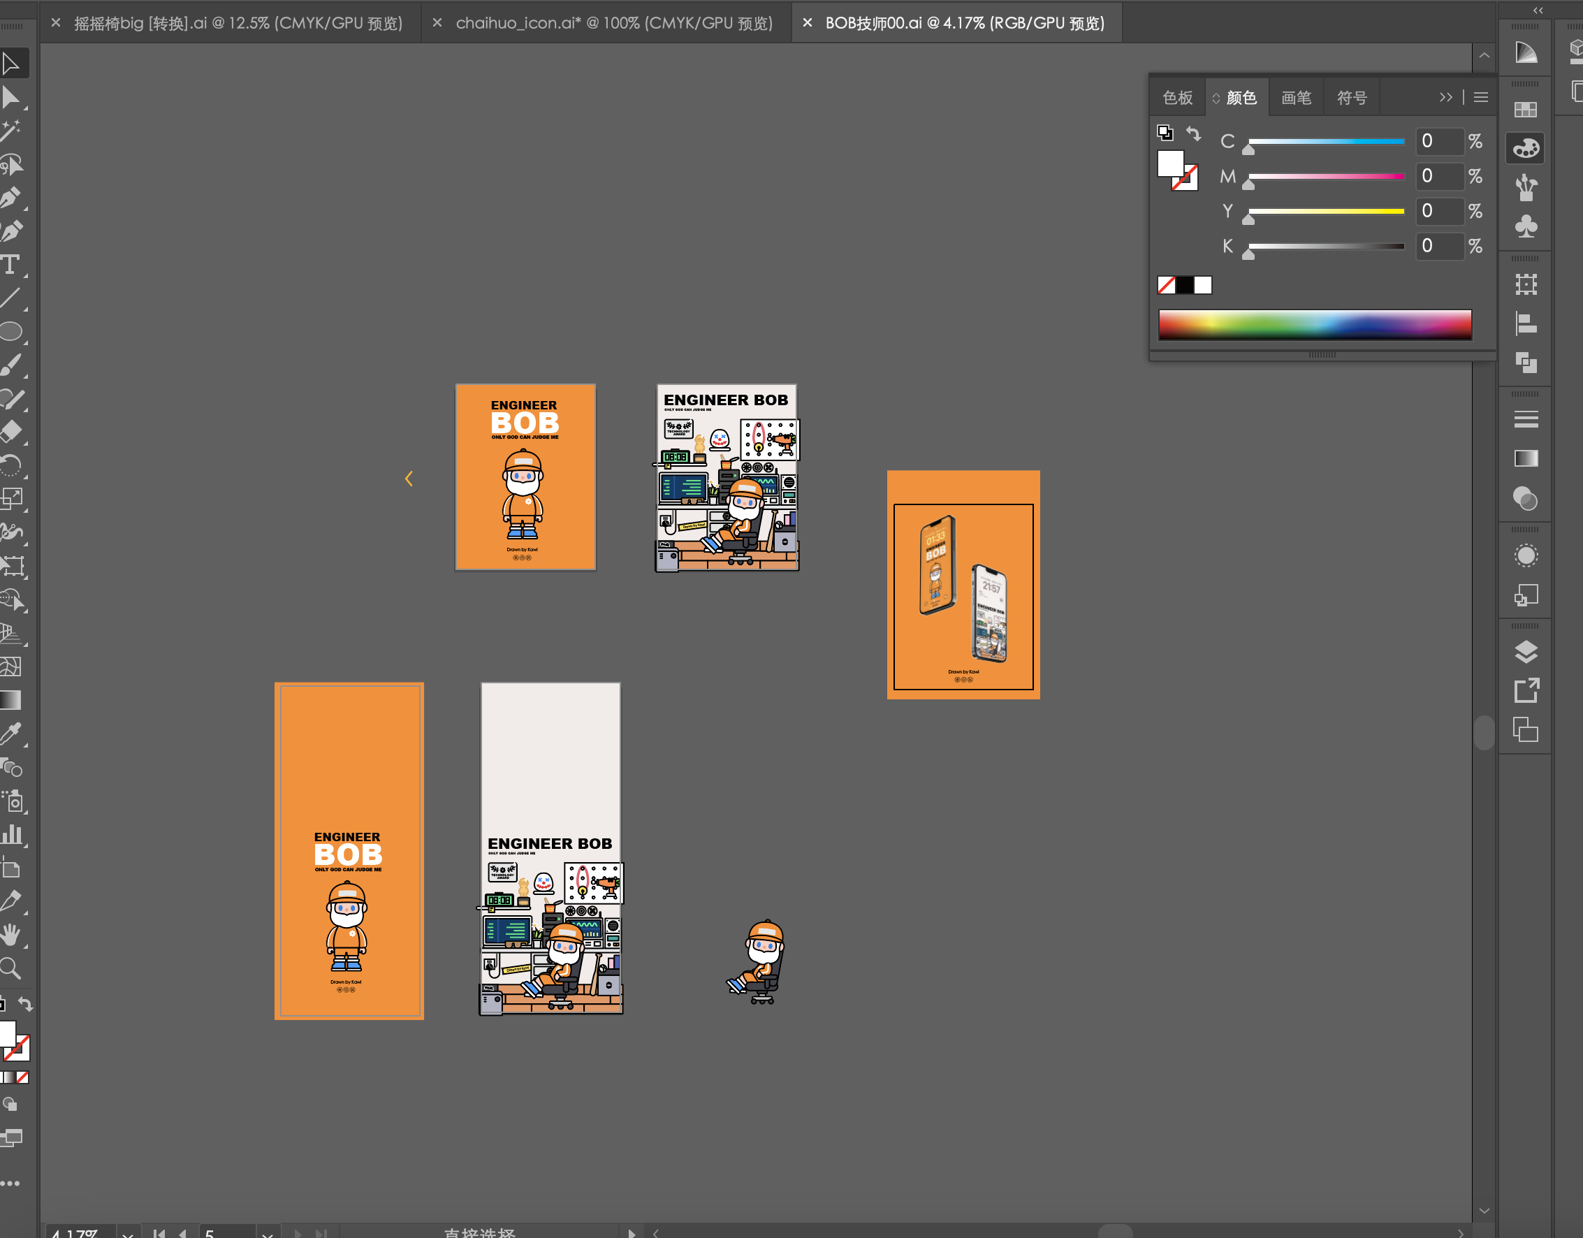Choose the Magic Wand tool
1583x1238 pixels.
click(x=11, y=131)
